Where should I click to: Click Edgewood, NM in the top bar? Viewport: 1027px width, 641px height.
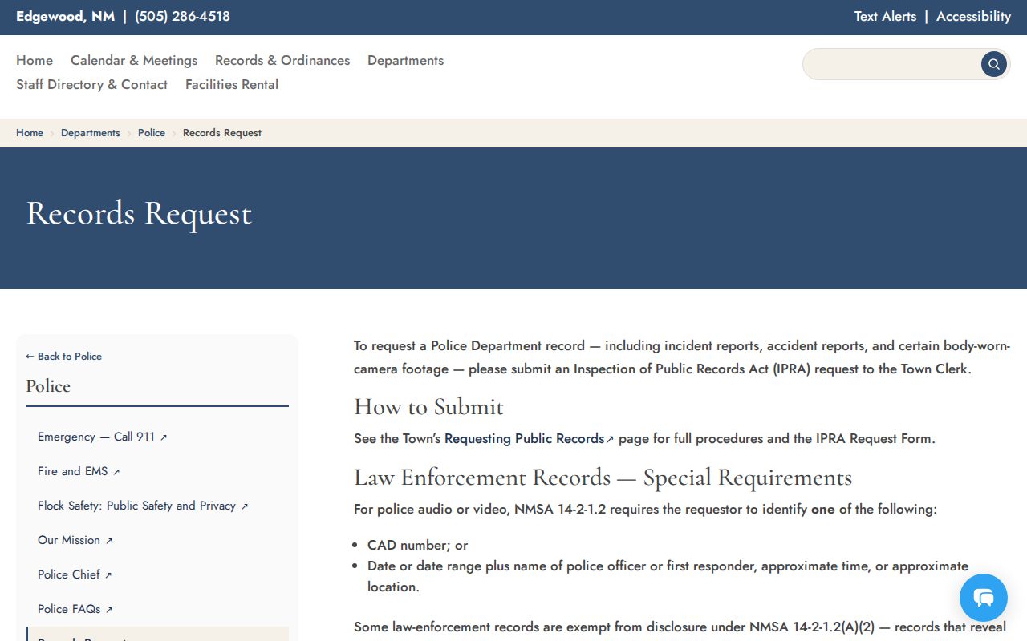point(65,16)
